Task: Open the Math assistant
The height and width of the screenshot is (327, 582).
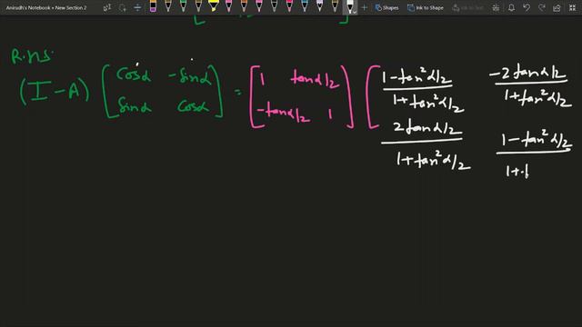Action: (x=496, y=7)
